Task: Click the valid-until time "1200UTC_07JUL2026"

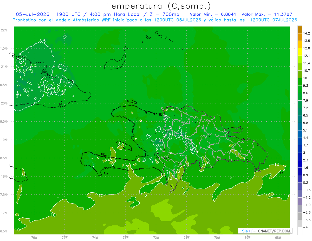Action: [273, 20]
